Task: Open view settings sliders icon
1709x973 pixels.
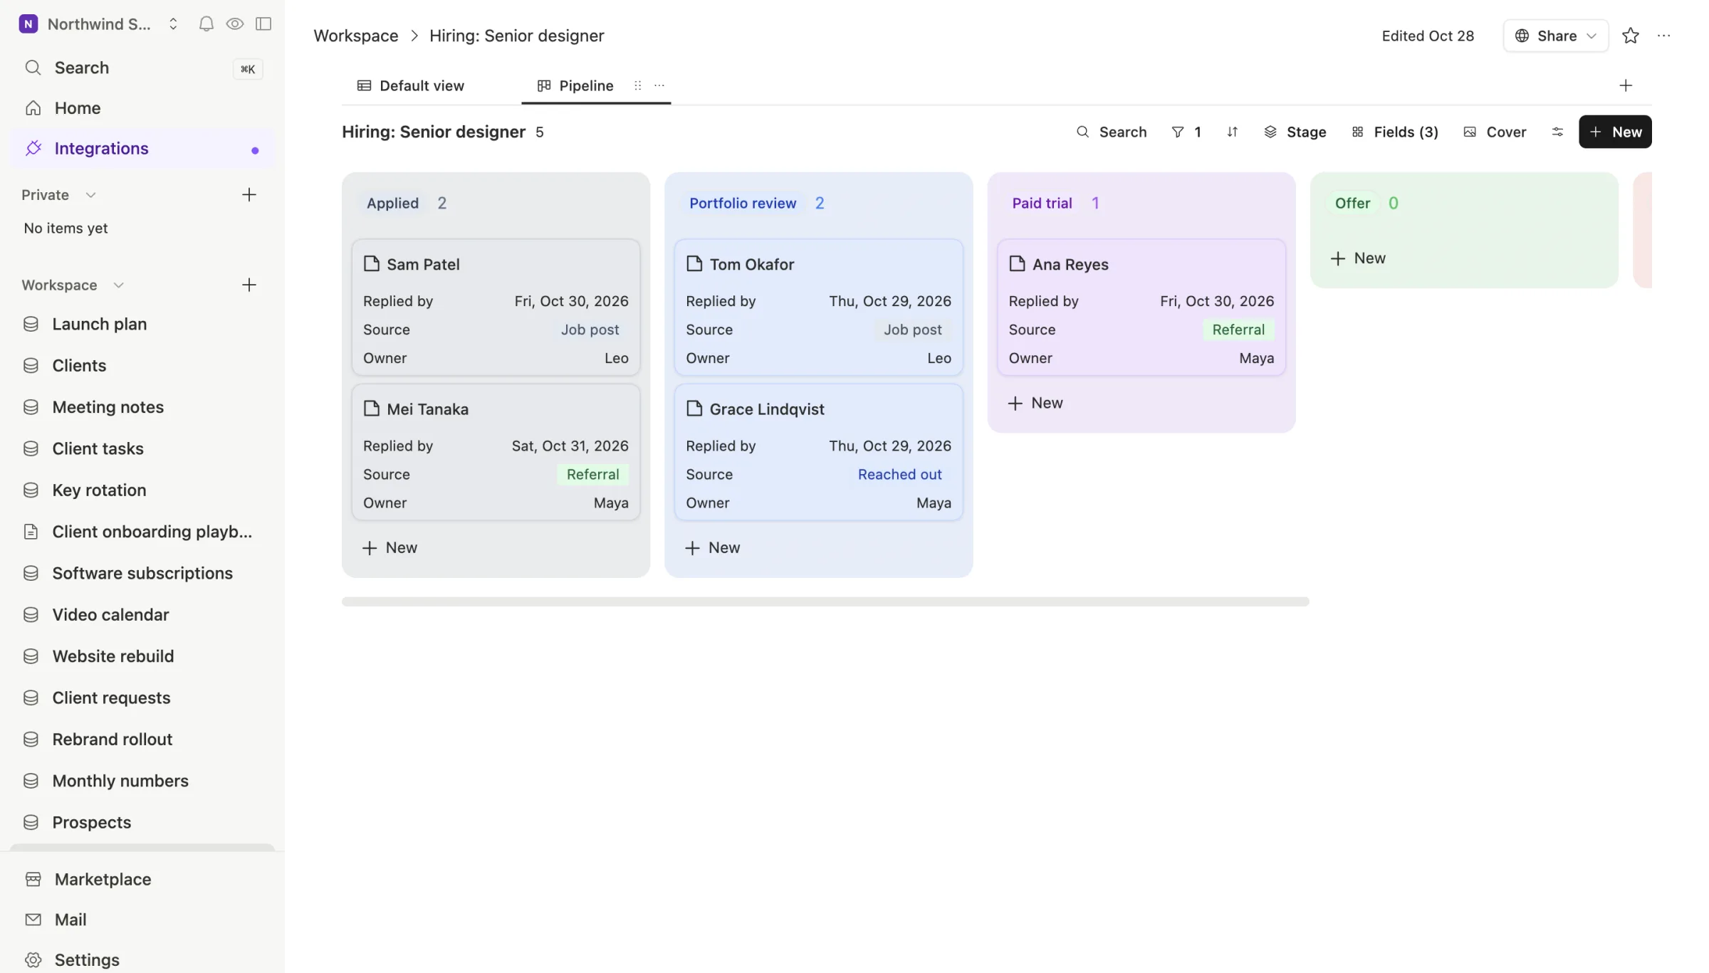Action: coord(1557,132)
